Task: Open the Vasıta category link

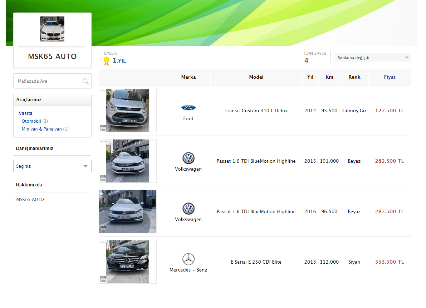Action: (25, 113)
